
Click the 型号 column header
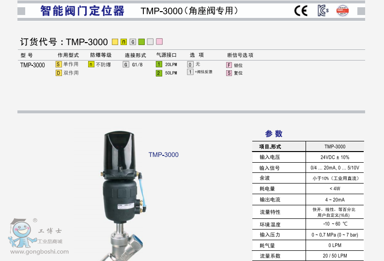[27, 55]
